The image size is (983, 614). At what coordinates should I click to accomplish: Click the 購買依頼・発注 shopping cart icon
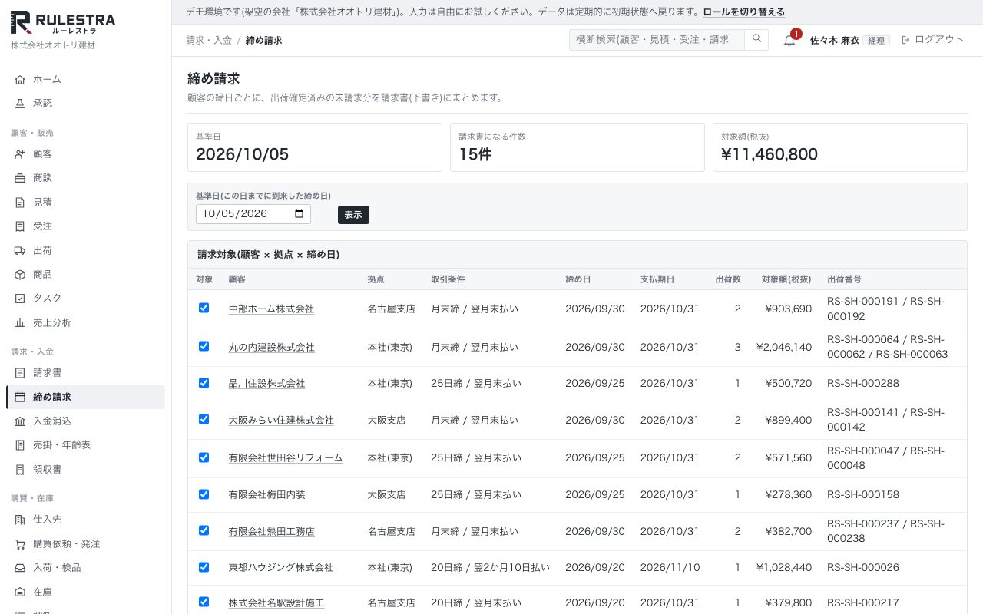pyautogui.click(x=20, y=544)
